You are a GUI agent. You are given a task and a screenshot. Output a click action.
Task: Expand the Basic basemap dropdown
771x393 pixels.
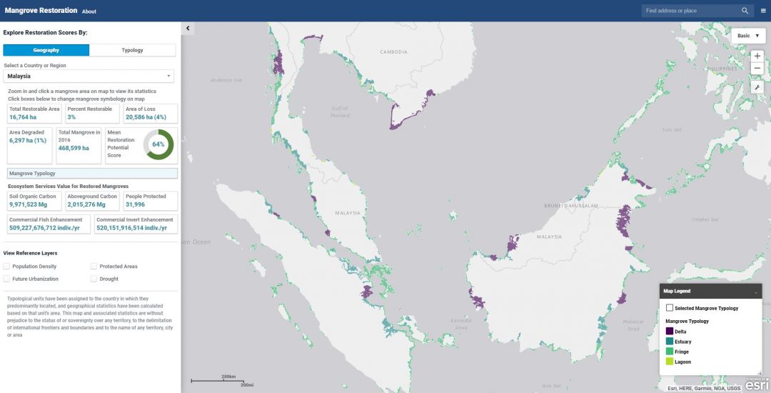coord(748,36)
